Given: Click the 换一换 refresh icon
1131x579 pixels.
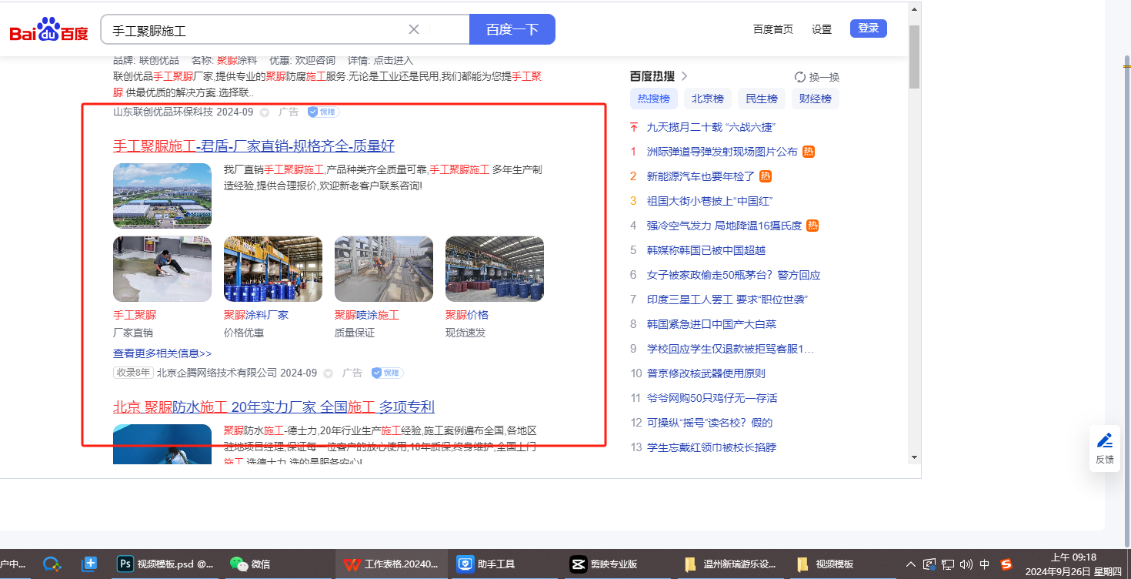Looking at the screenshot, I should click(x=800, y=77).
